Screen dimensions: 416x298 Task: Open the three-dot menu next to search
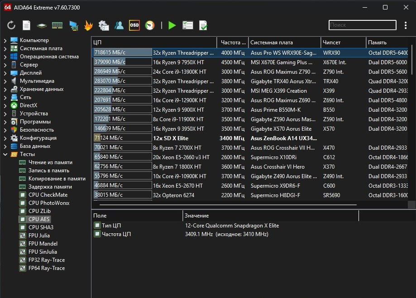click(x=406, y=25)
